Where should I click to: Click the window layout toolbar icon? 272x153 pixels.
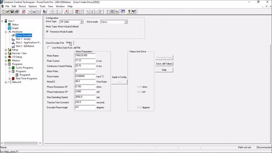pyautogui.click(x=123, y=11)
